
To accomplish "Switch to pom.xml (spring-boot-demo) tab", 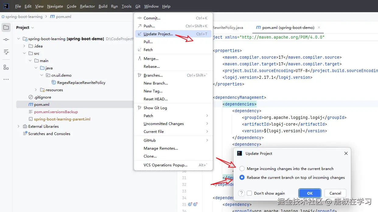I will (x=288, y=27).
